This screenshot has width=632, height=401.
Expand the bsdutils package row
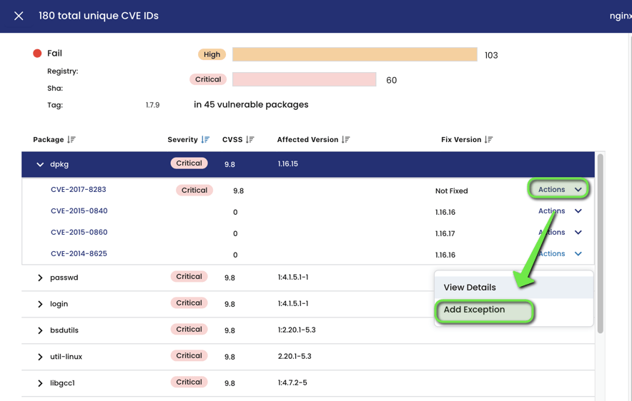point(40,330)
